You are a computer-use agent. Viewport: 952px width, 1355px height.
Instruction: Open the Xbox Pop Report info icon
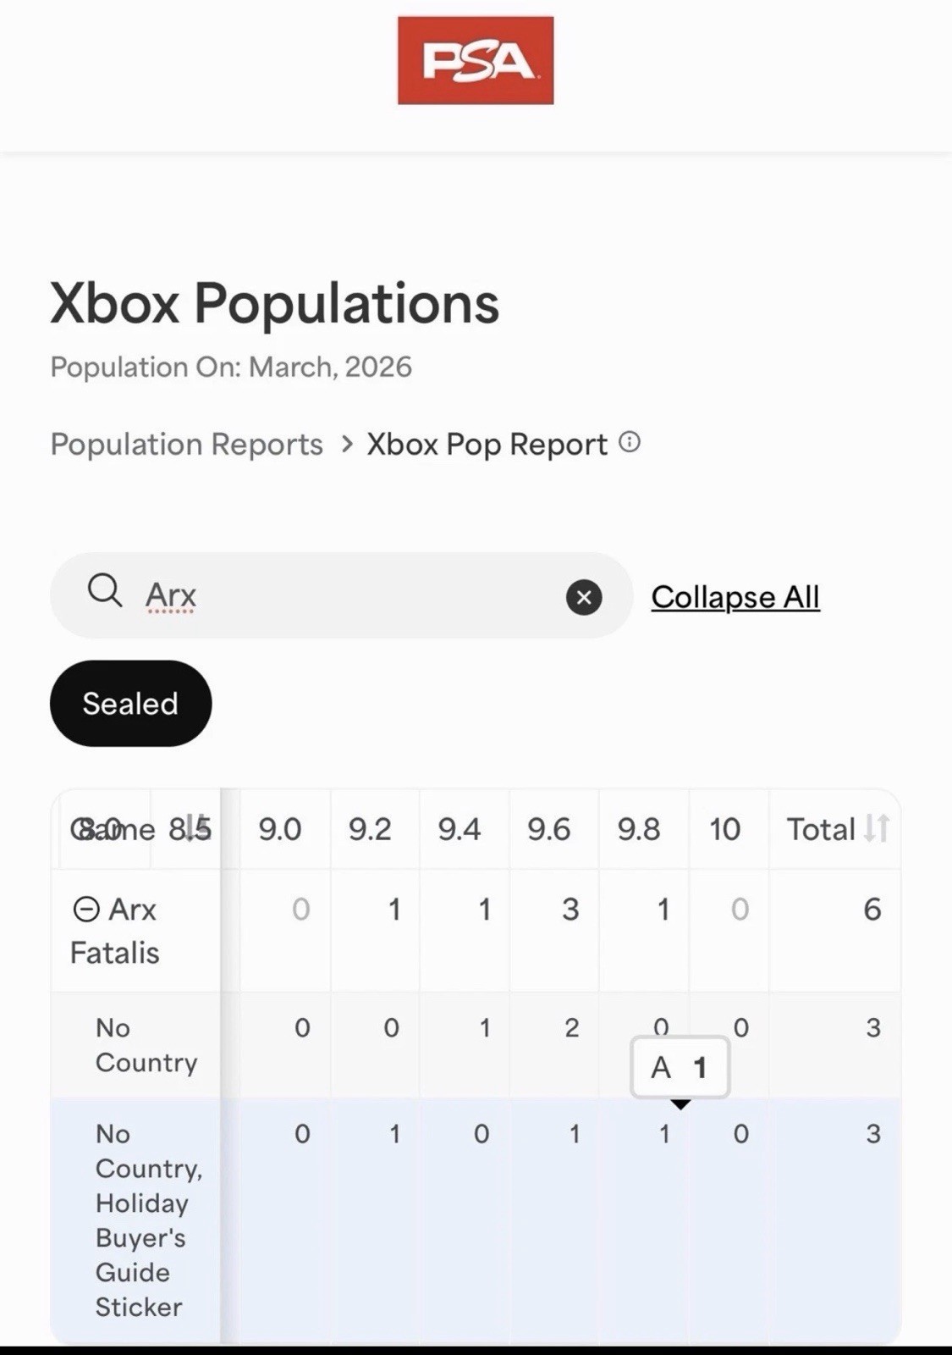630,442
